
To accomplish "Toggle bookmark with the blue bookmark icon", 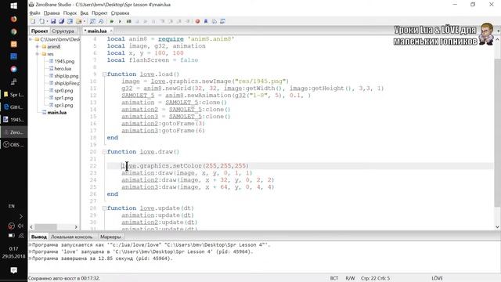I will (206, 21).
